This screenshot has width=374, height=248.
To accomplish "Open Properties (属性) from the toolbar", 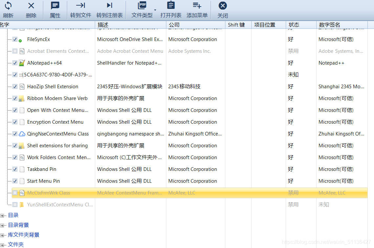I will [x=55, y=6].
